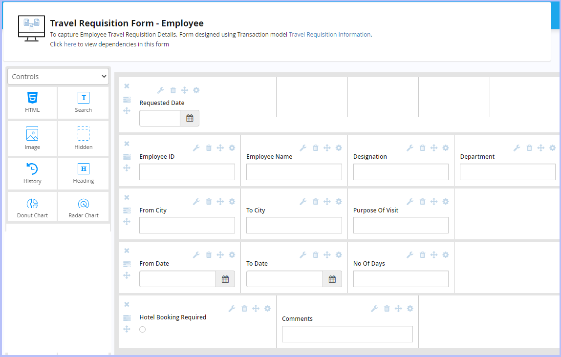Screen dimensions: 561x357
Task: Select the Heading control
Action: (x=84, y=174)
